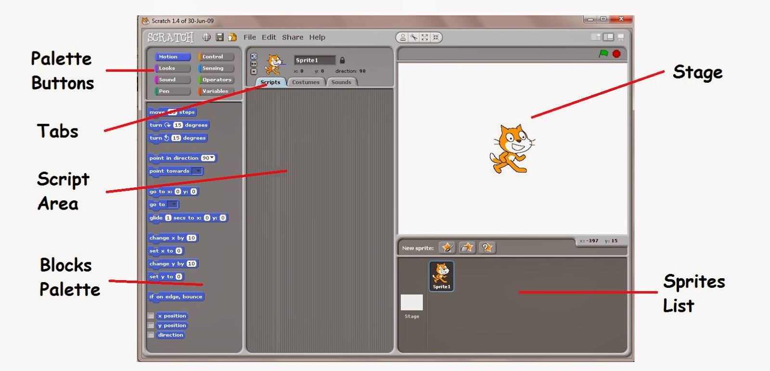Select the Operators palette button
The width and height of the screenshot is (770, 371).
click(x=216, y=80)
